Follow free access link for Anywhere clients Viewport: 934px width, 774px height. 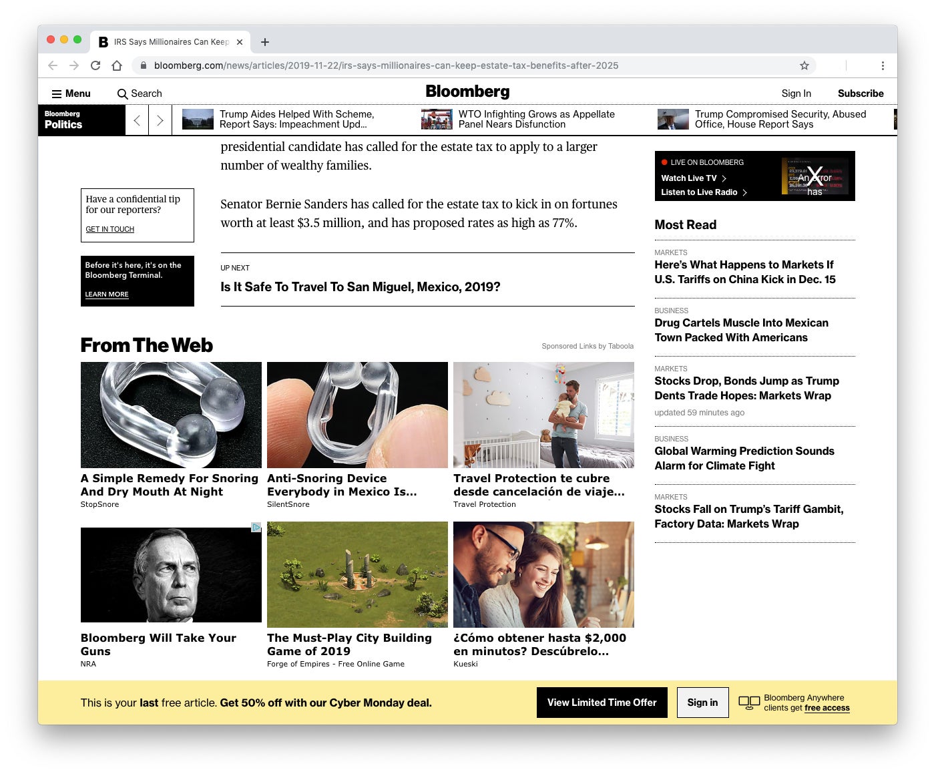click(x=827, y=708)
